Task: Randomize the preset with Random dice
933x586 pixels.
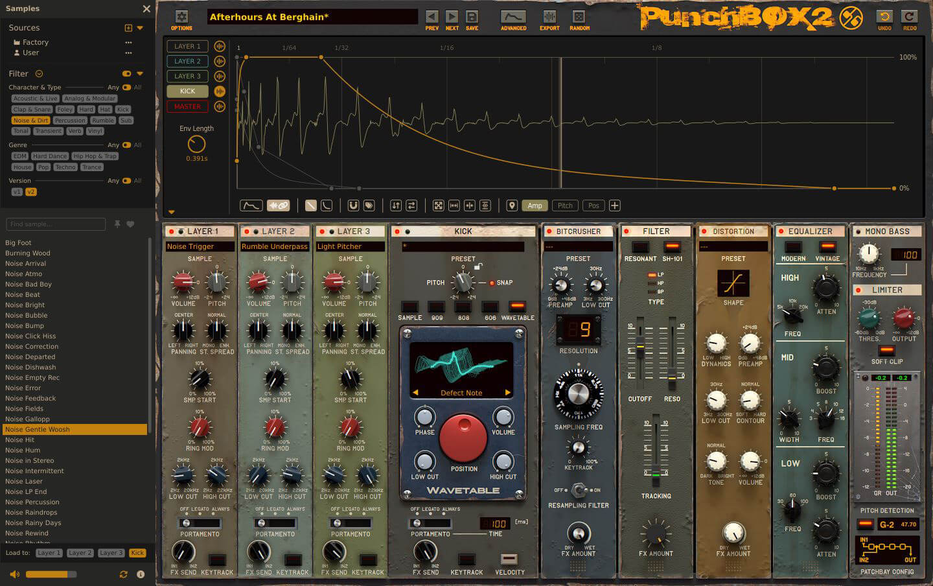Action: pyautogui.click(x=579, y=17)
